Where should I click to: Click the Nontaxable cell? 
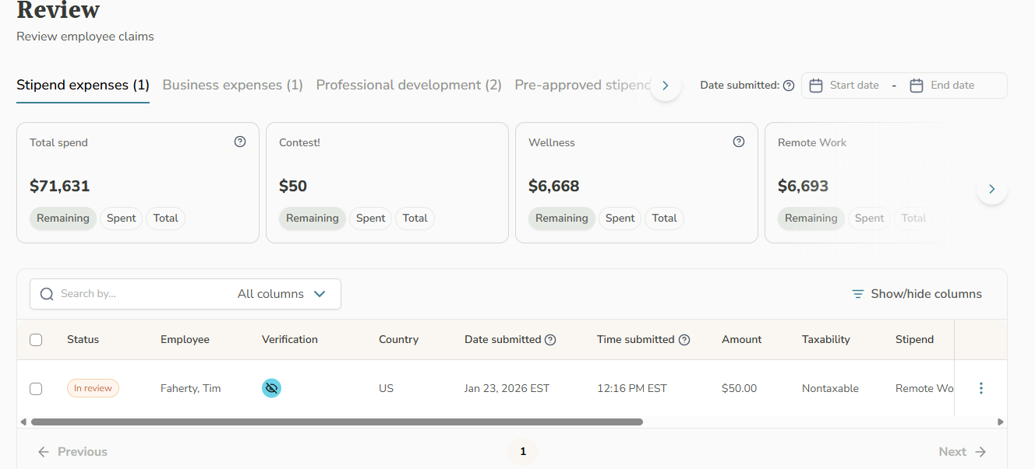point(830,388)
